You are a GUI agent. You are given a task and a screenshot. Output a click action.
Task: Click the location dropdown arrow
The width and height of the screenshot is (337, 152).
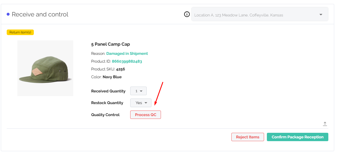(321, 14)
